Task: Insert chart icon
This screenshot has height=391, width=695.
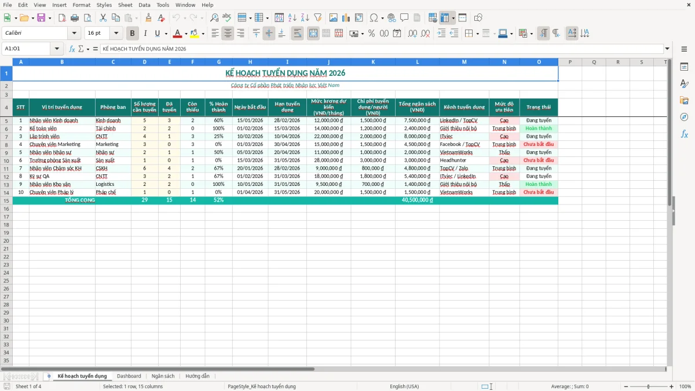Action: [x=346, y=18]
